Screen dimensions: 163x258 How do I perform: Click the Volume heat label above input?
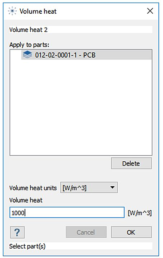click(26, 200)
